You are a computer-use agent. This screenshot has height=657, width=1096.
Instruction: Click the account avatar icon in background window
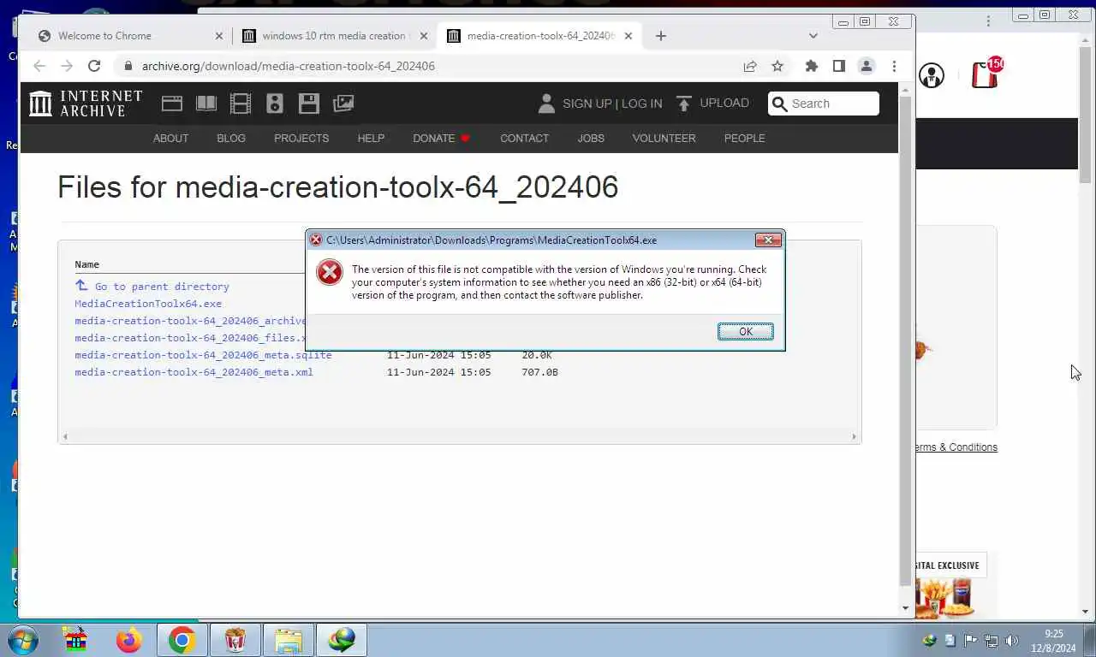931,75
